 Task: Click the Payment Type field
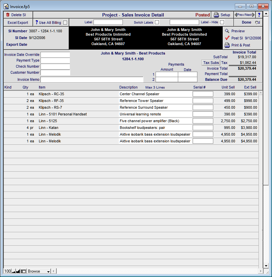coord(55,61)
